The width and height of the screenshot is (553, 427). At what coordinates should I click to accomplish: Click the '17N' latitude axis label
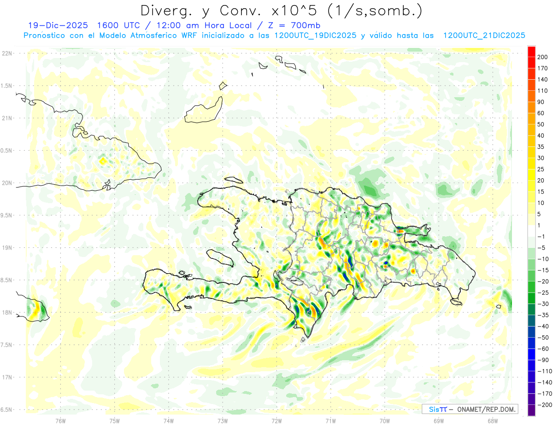pyautogui.click(x=6, y=377)
